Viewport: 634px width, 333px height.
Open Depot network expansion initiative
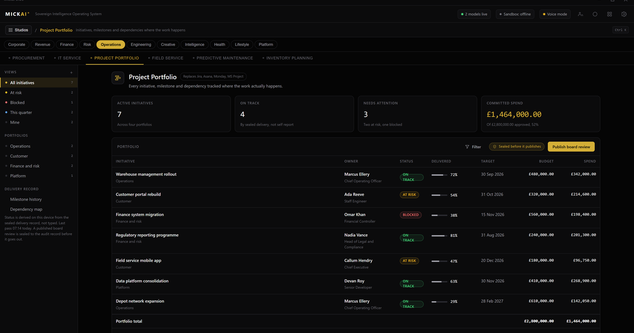pos(140,301)
